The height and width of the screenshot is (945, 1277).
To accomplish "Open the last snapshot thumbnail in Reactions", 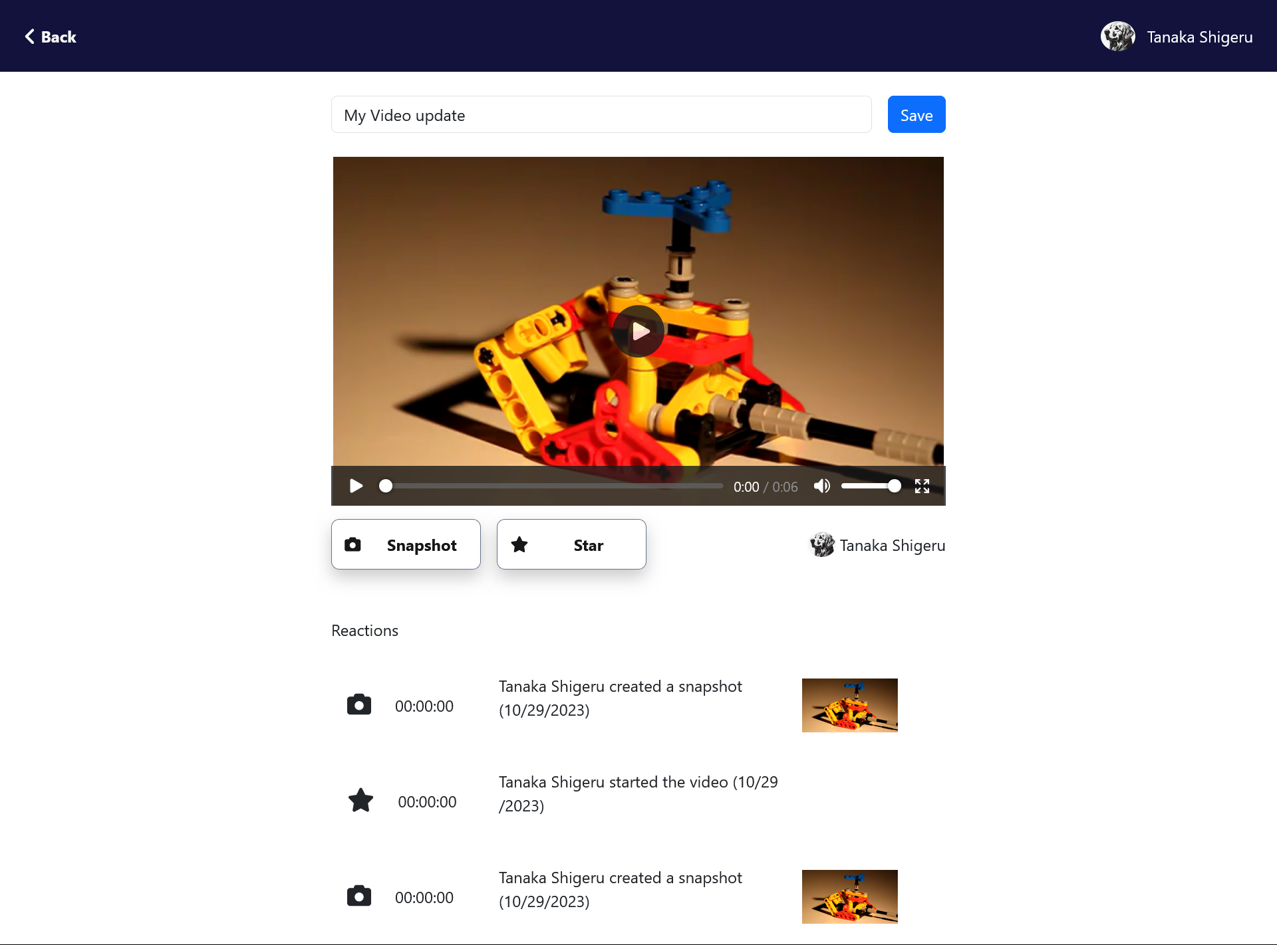I will pyautogui.click(x=849, y=896).
